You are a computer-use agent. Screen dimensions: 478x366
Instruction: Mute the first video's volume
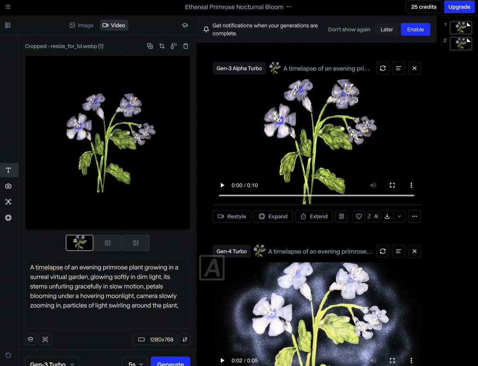click(x=373, y=185)
